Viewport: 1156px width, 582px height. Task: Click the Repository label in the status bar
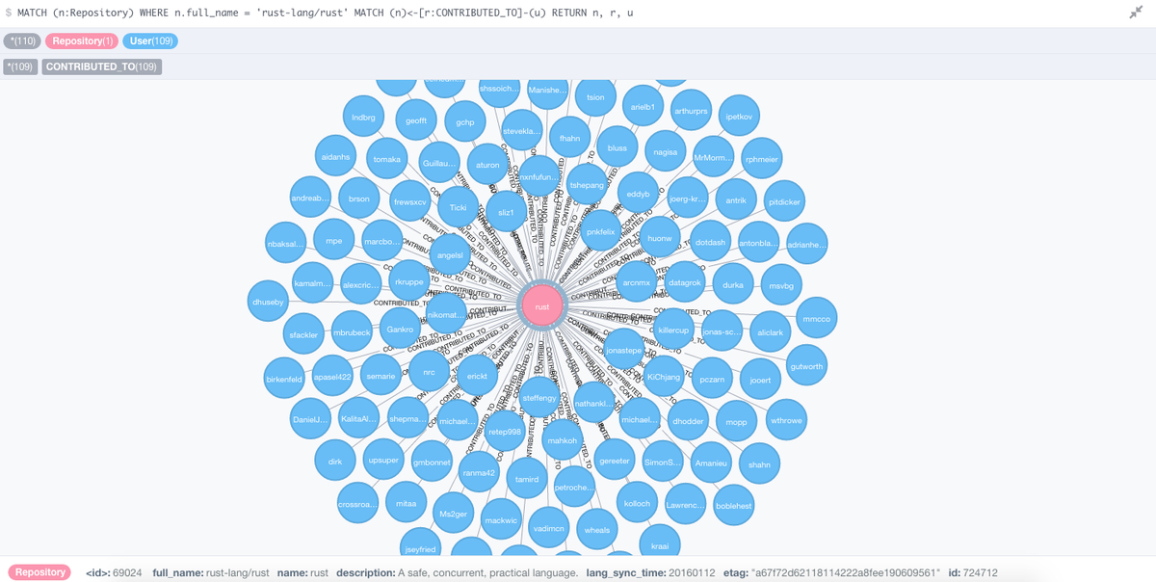(x=40, y=572)
